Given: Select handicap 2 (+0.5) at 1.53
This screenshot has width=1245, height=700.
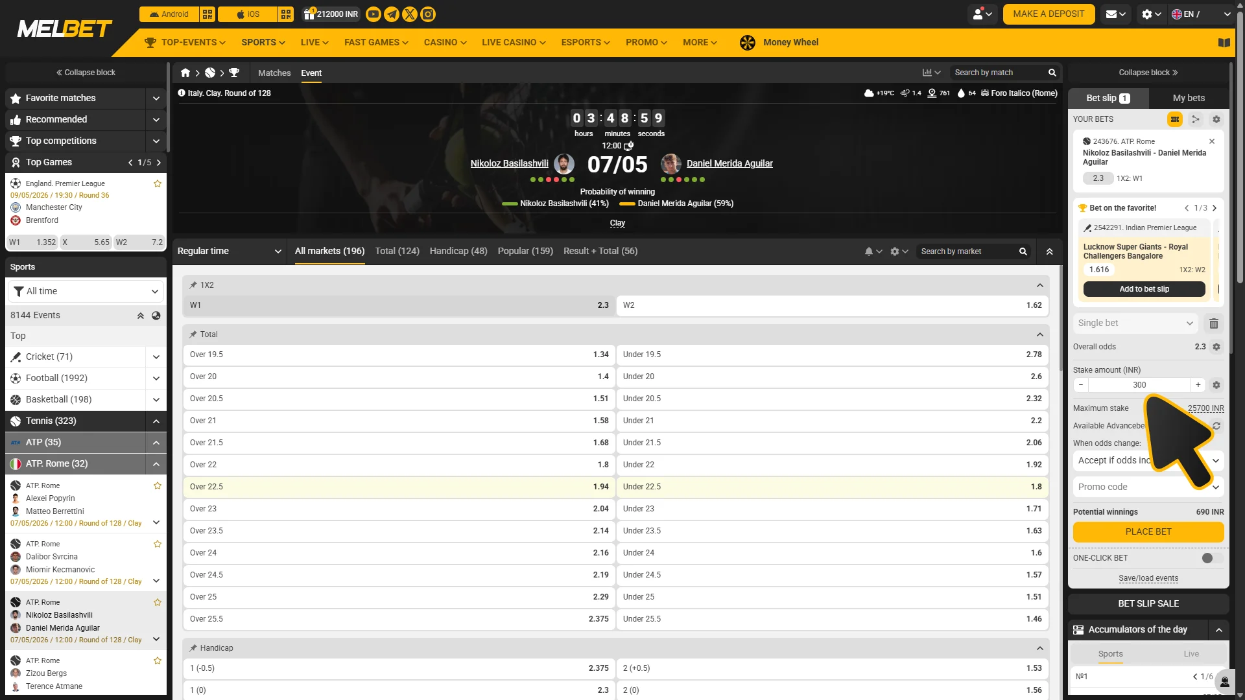Looking at the screenshot, I should click(833, 668).
